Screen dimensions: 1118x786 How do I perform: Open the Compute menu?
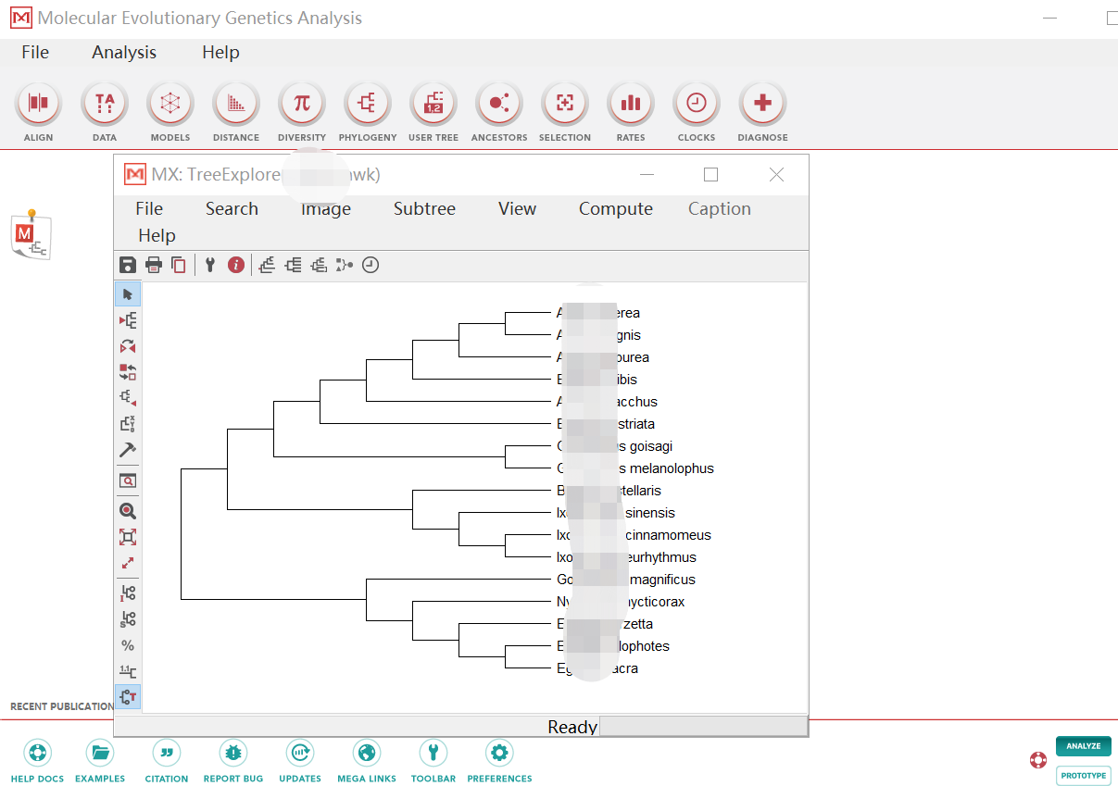click(x=616, y=209)
